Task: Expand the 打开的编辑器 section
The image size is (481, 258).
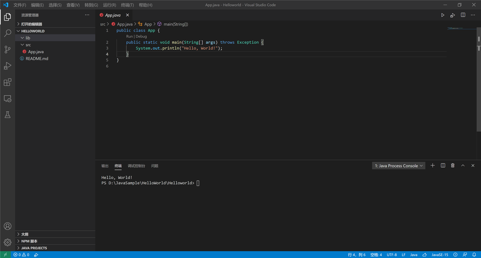Action: [x=55, y=24]
